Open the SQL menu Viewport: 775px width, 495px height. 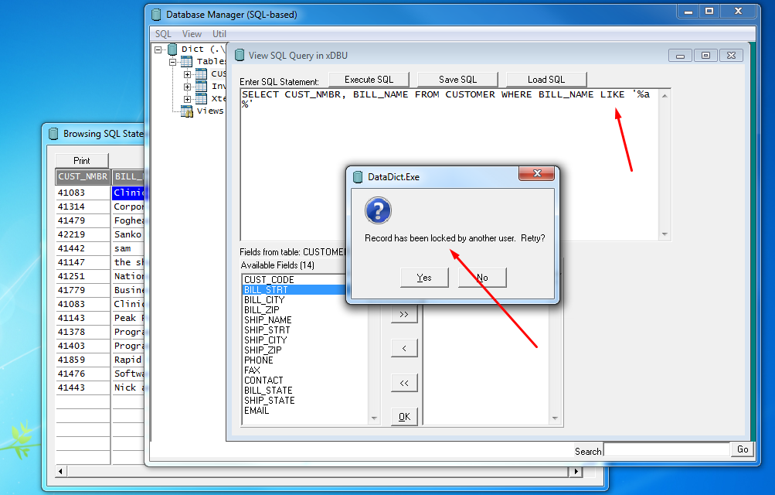pyautogui.click(x=163, y=34)
